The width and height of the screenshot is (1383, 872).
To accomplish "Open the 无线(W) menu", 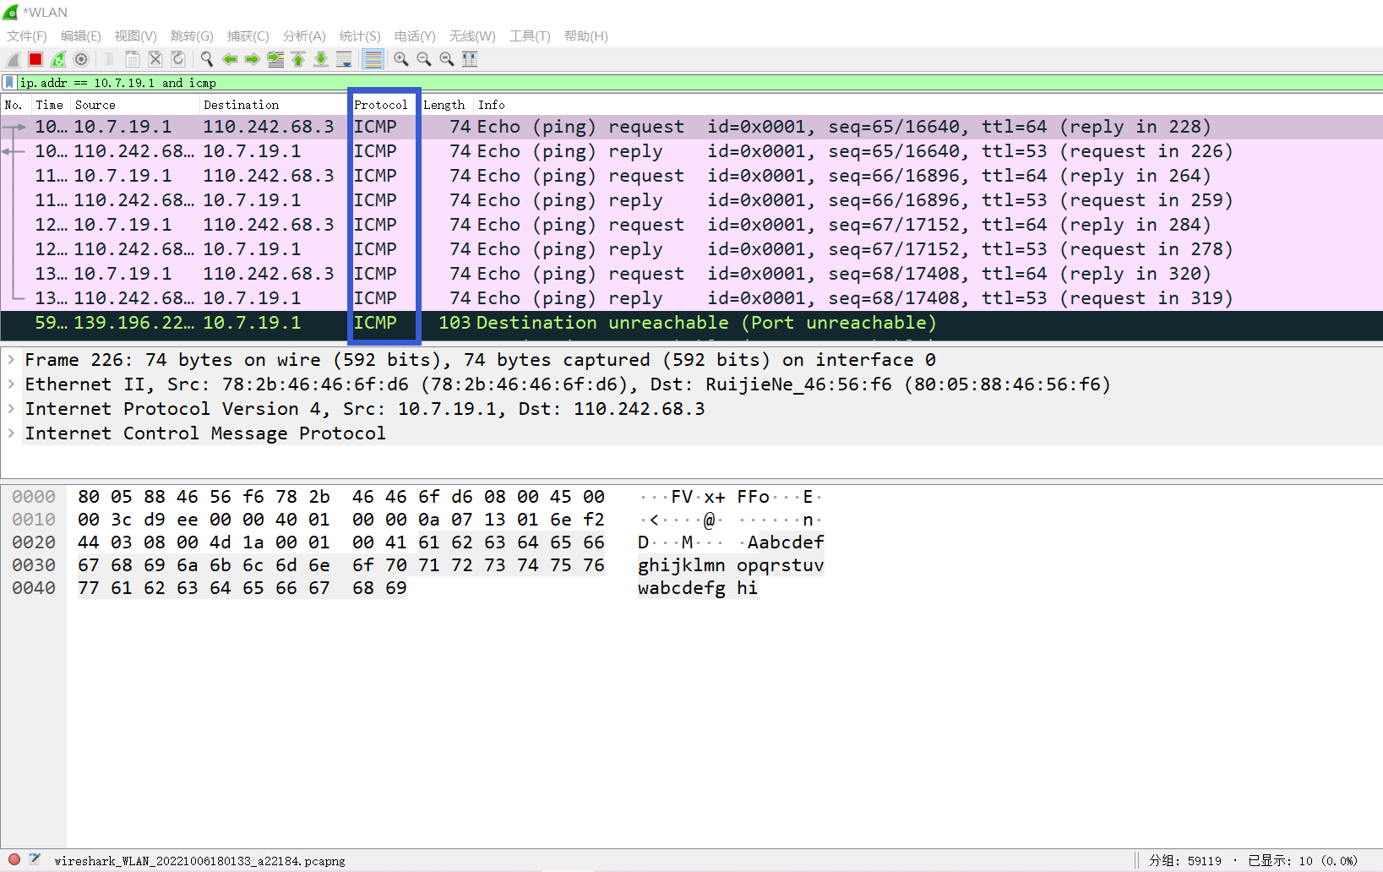I will 472,35.
